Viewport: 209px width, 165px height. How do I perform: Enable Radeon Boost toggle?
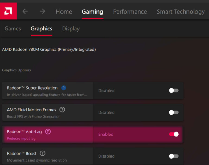tap(174, 156)
